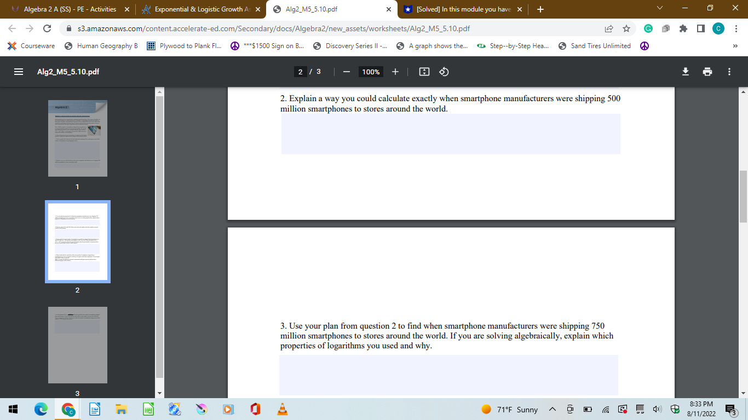Download the Alg2_M5_5.10.pdf file
The width and height of the screenshot is (748, 420).
coord(685,72)
